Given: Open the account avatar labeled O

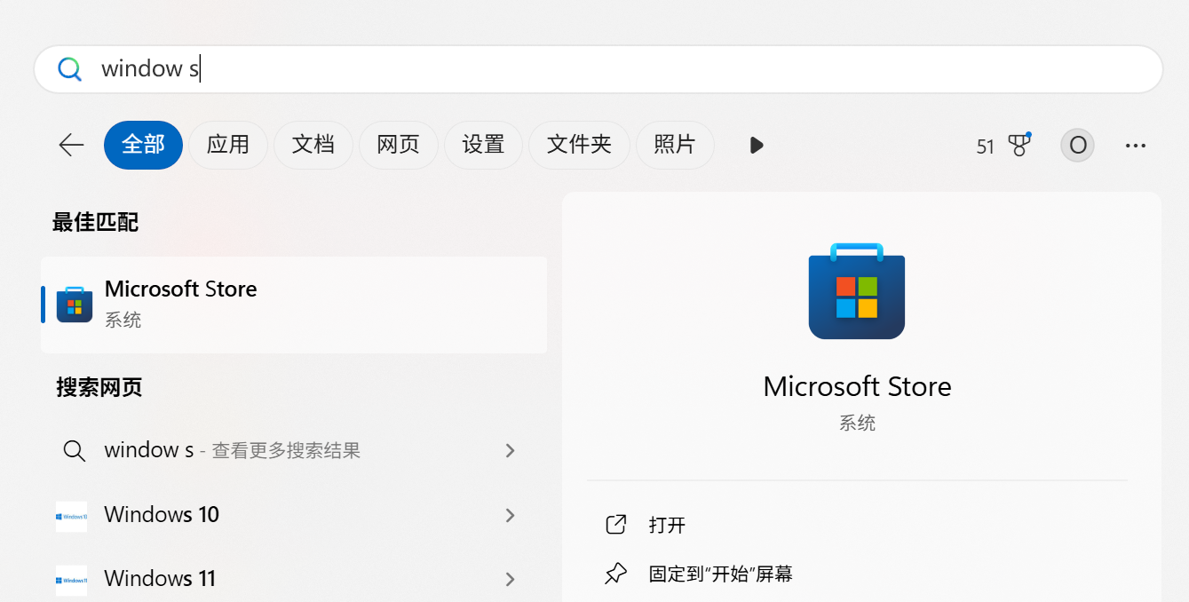Looking at the screenshot, I should 1078,146.
